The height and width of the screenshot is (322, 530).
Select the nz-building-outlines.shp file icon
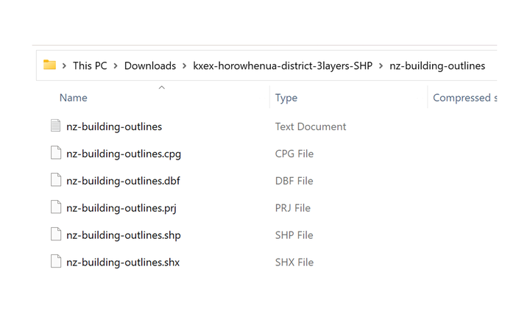(x=56, y=235)
